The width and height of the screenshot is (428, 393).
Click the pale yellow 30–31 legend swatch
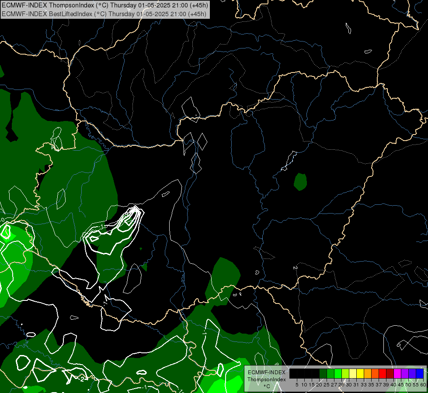(353, 374)
